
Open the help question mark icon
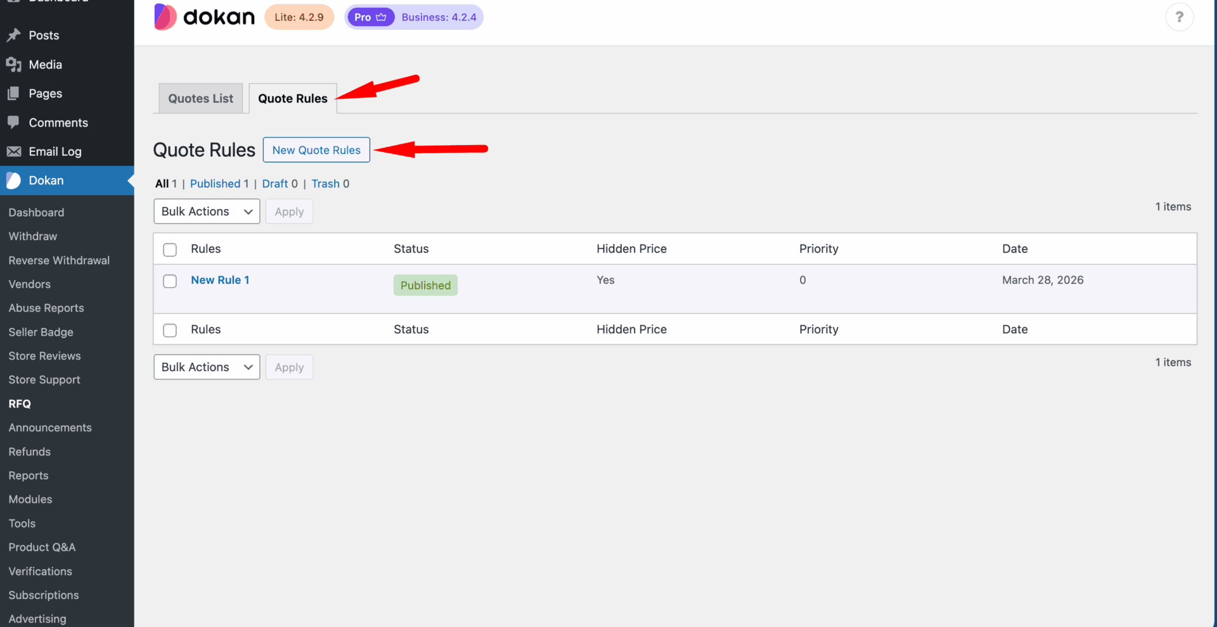click(x=1179, y=17)
